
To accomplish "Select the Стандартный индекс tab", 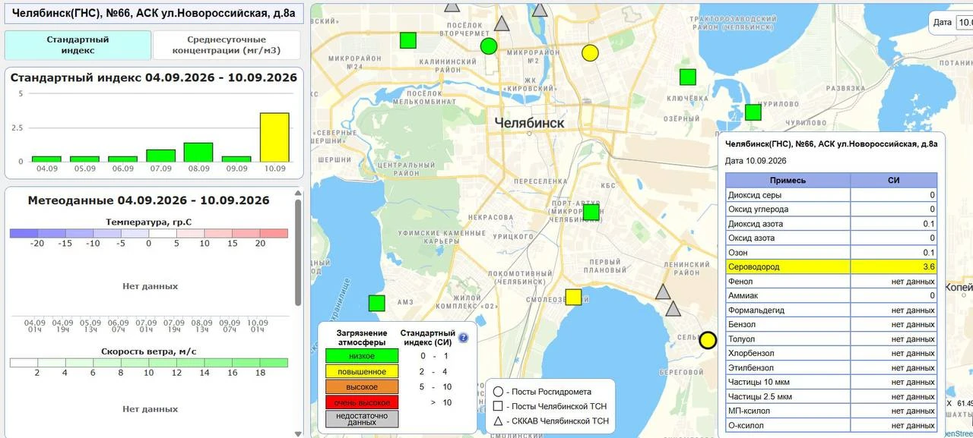I will (78, 45).
